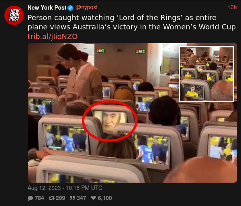Click the 784 replies count
The width and height of the screenshot is (241, 206).
click(39, 198)
